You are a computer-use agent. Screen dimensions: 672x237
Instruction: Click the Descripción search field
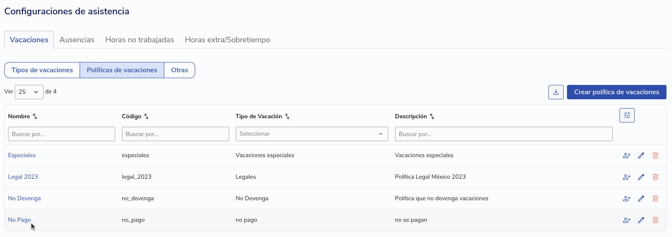pyautogui.click(x=503, y=134)
